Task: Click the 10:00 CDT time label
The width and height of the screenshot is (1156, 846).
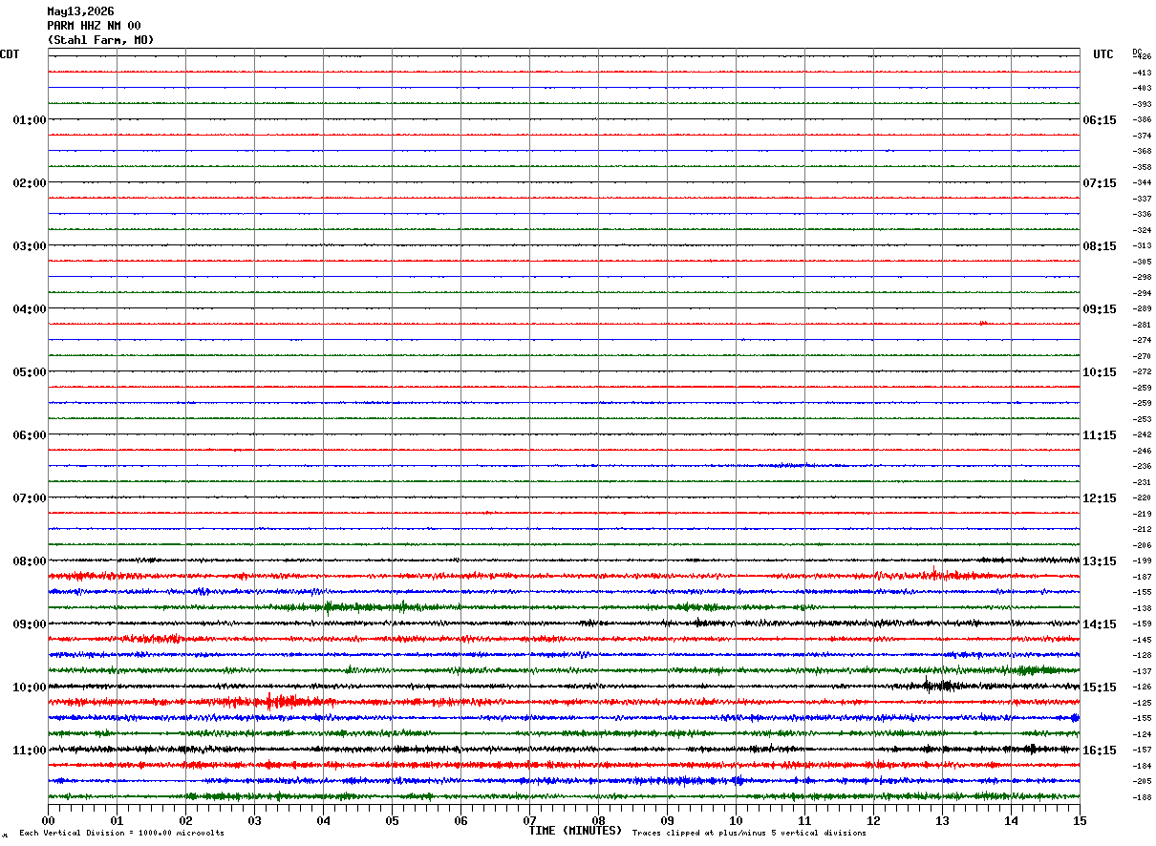Action: (29, 687)
